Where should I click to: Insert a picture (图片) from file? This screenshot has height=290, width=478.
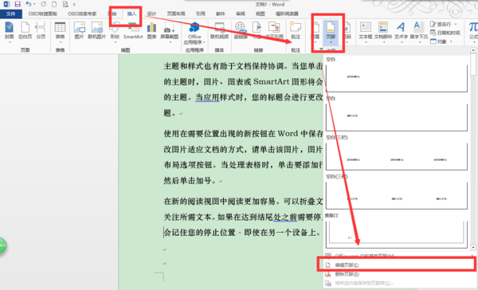pos(79,30)
